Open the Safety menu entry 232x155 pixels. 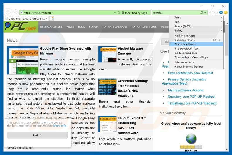pos(196,31)
